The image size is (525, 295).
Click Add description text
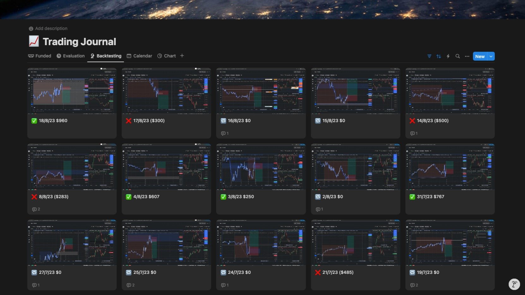click(x=51, y=28)
